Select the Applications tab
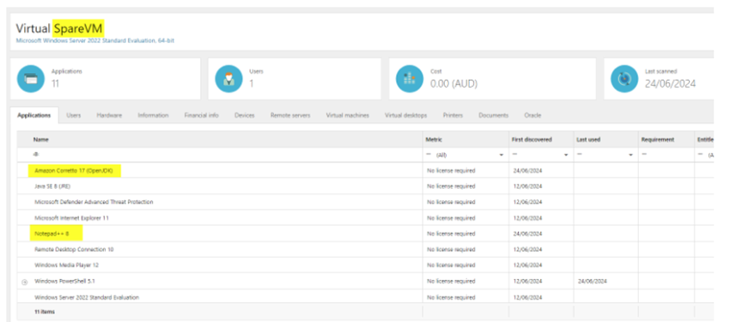 34,115
